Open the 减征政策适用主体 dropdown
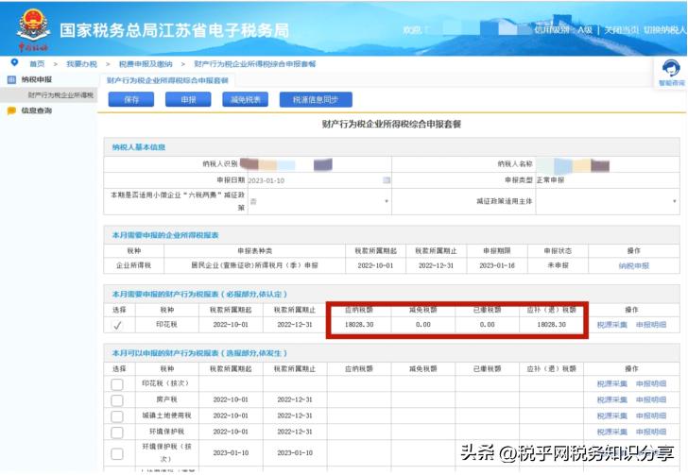Screen dimensions: 688x475 pos(608,201)
